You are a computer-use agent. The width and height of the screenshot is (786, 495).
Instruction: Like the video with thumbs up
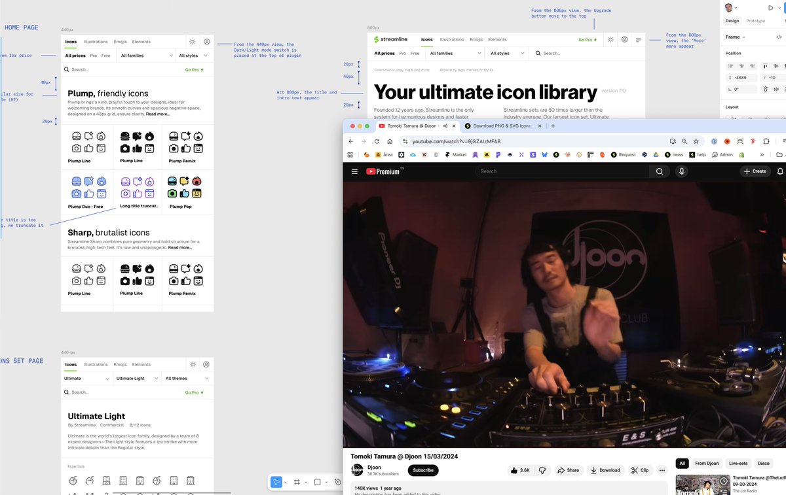tap(521, 470)
